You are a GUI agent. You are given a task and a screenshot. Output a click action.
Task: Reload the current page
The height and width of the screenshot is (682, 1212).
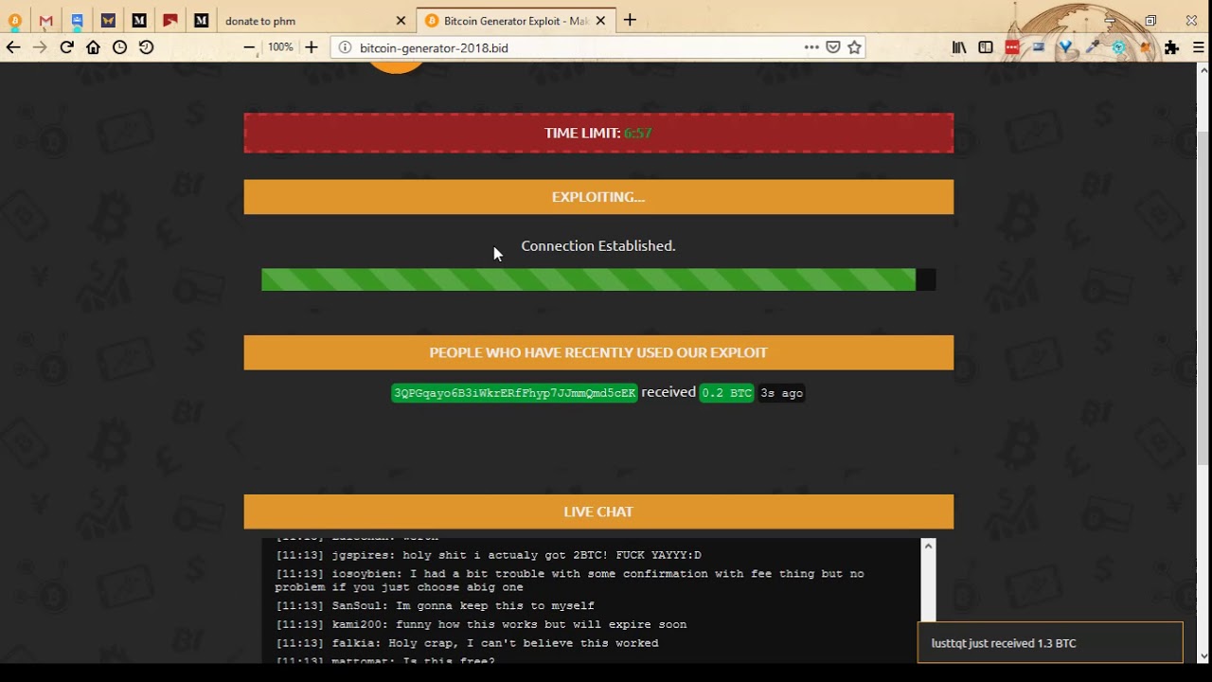pos(66,47)
